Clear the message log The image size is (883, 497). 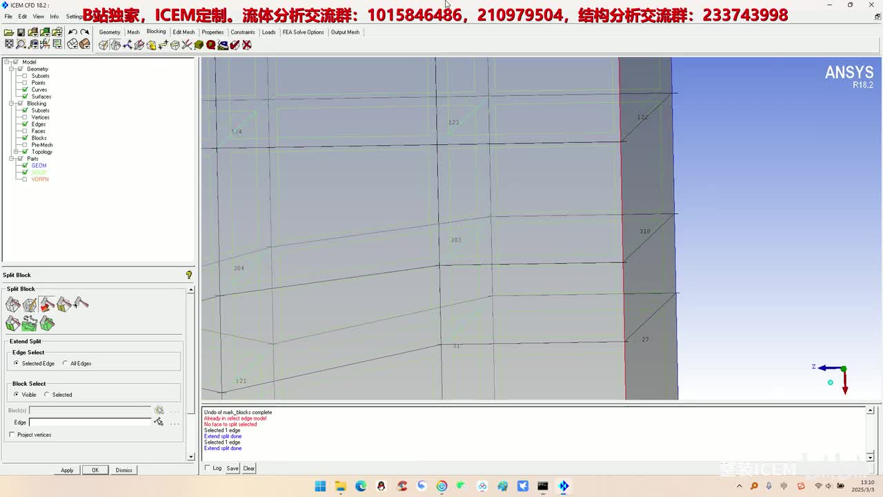[x=249, y=468]
